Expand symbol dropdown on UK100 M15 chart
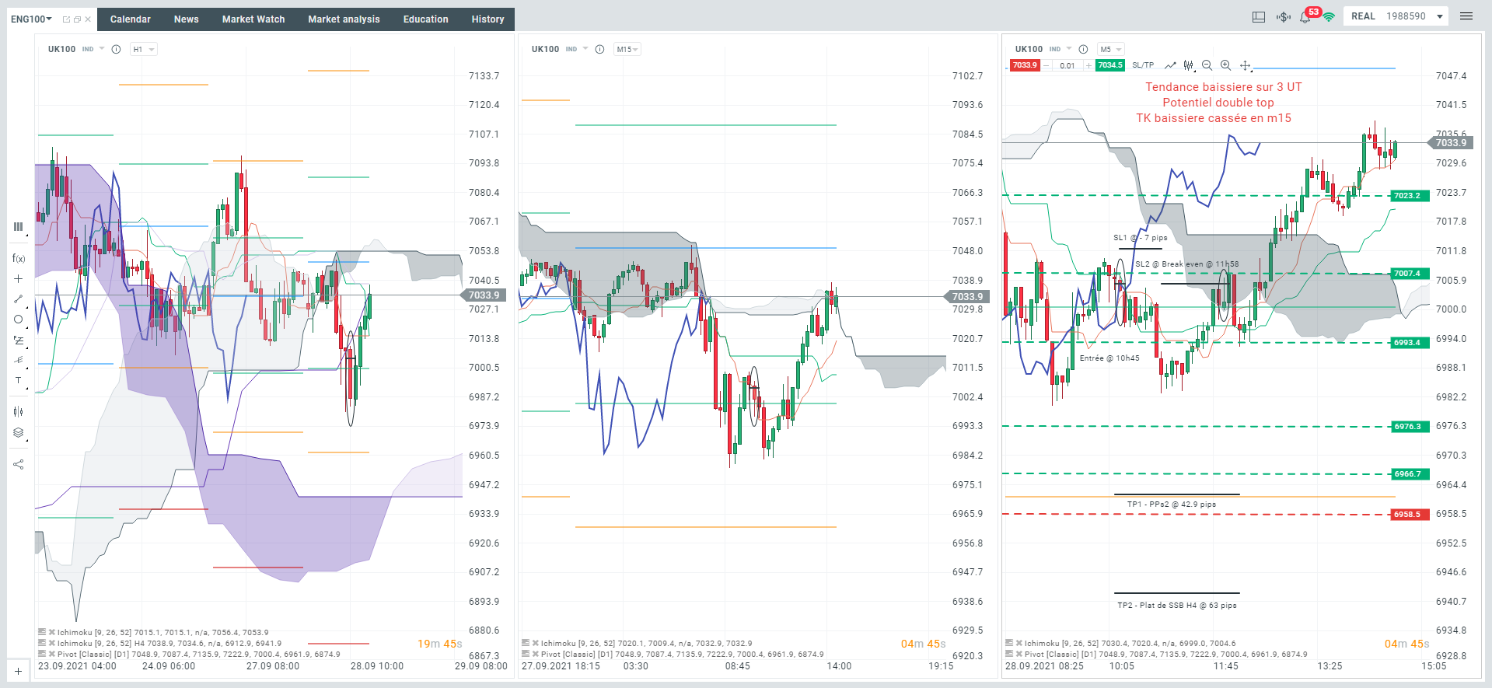The image size is (1492, 688). tap(585, 49)
